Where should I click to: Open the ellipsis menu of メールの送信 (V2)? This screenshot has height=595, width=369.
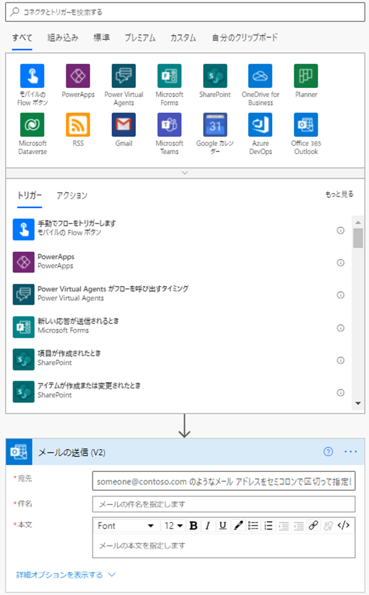[x=351, y=451]
